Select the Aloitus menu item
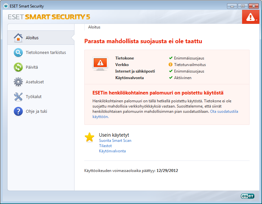Viewport: 262px width, 204px height. 41,38
